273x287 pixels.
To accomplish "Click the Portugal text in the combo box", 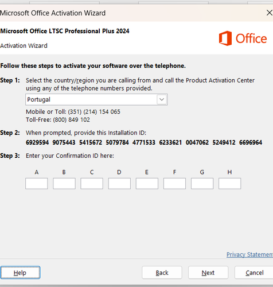I will pos(38,99).
